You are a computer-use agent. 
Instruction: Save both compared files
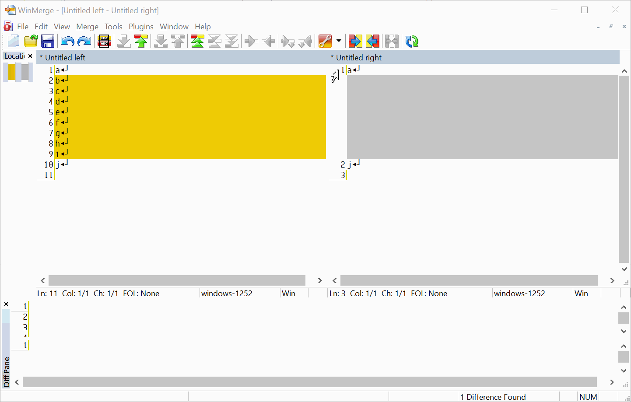click(x=48, y=41)
